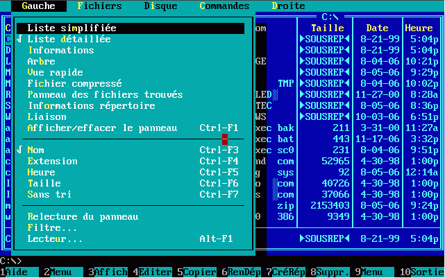Sort by Extension
This screenshot has width=445, height=278.
pos(131,162)
